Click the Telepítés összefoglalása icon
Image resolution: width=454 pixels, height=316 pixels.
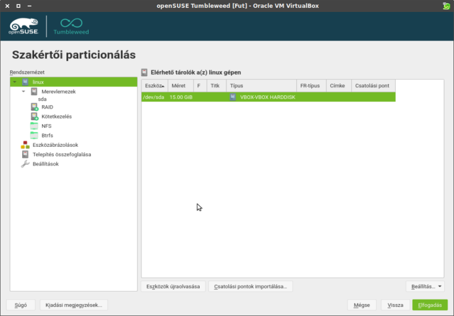point(25,154)
